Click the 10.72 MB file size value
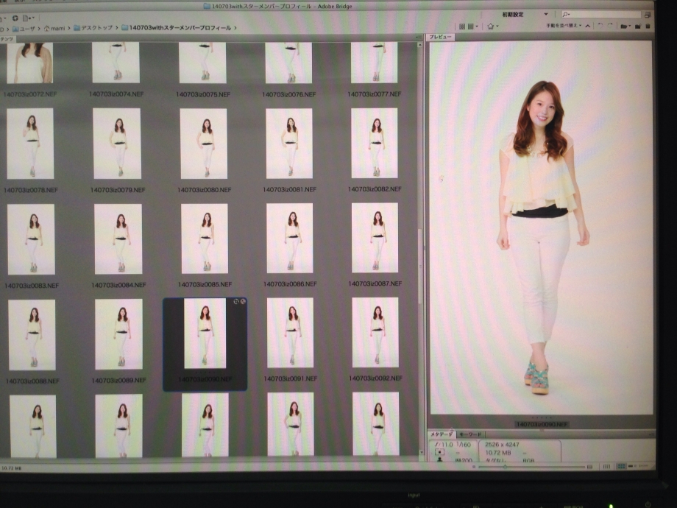The image size is (677, 508). point(498,452)
